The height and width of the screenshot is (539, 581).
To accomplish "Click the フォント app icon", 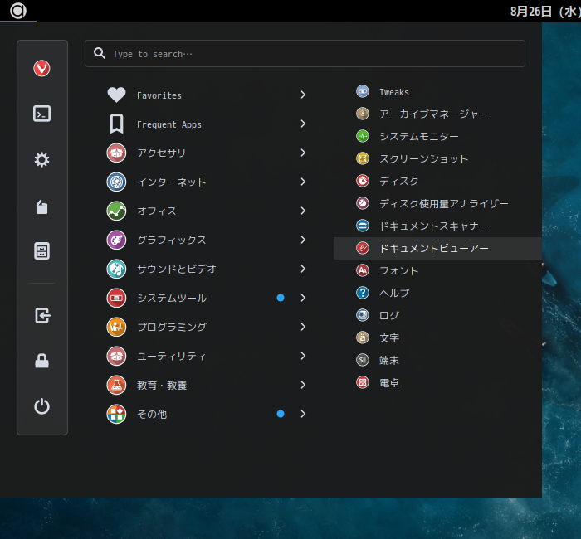I will (x=363, y=270).
